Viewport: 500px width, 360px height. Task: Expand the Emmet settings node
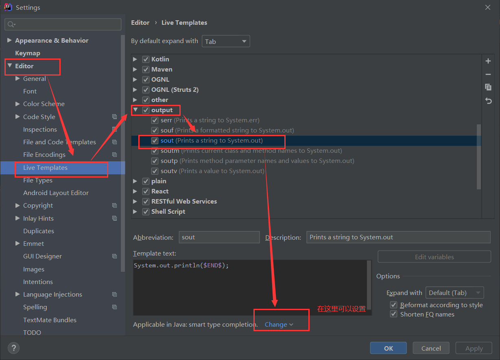pyautogui.click(x=17, y=243)
